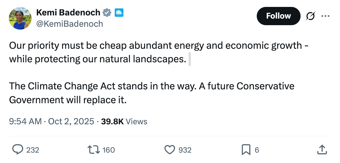This screenshot has width=340, height=163.
Task: Click the tweet text about Climate Change Act
Action: (x=151, y=93)
